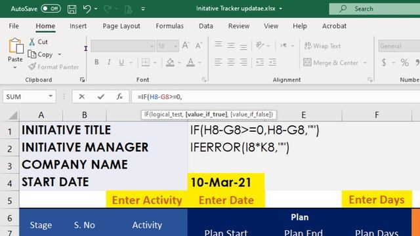Click the Select All corner triangle
Screen dimensions: 420x236
click(13, 115)
